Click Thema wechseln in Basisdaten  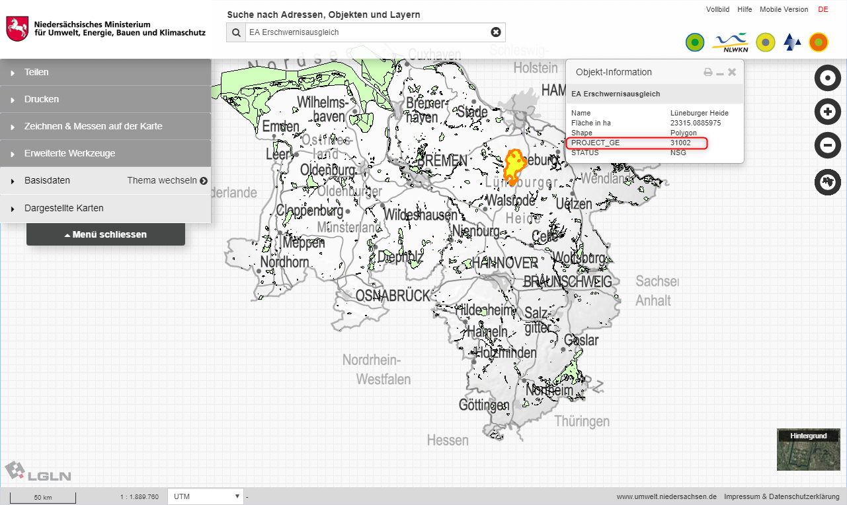tap(167, 180)
